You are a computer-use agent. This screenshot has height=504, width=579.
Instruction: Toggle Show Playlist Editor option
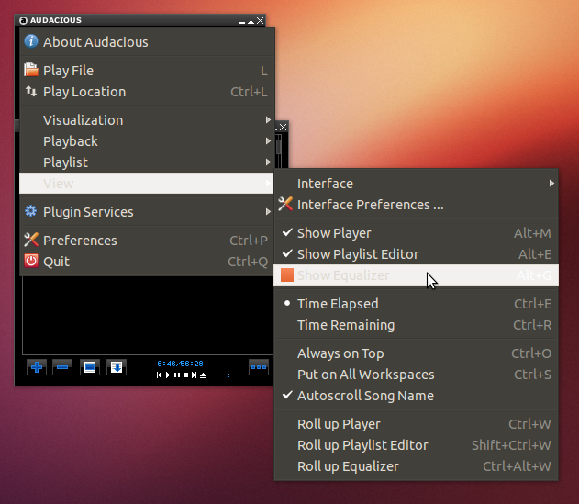pyautogui.click(x=417, y=254)
